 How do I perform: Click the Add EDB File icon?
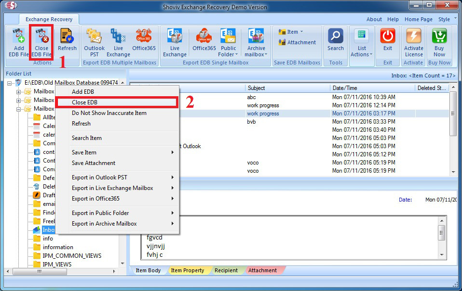pyautogui.click(x=19, y=41)
